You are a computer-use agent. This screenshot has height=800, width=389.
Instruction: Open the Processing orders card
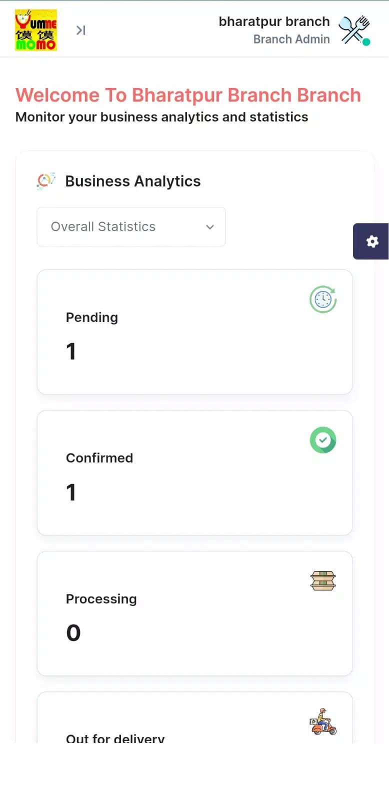click(195, 613)
